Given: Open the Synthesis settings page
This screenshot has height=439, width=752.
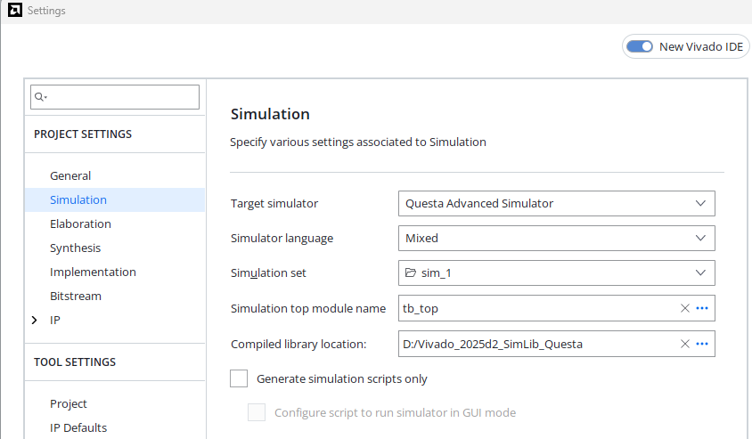Looking at the screenshot, I should tap(76, 248).
